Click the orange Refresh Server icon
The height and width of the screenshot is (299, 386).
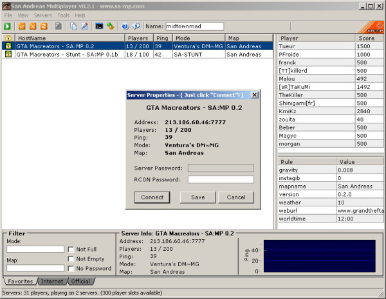44,26
